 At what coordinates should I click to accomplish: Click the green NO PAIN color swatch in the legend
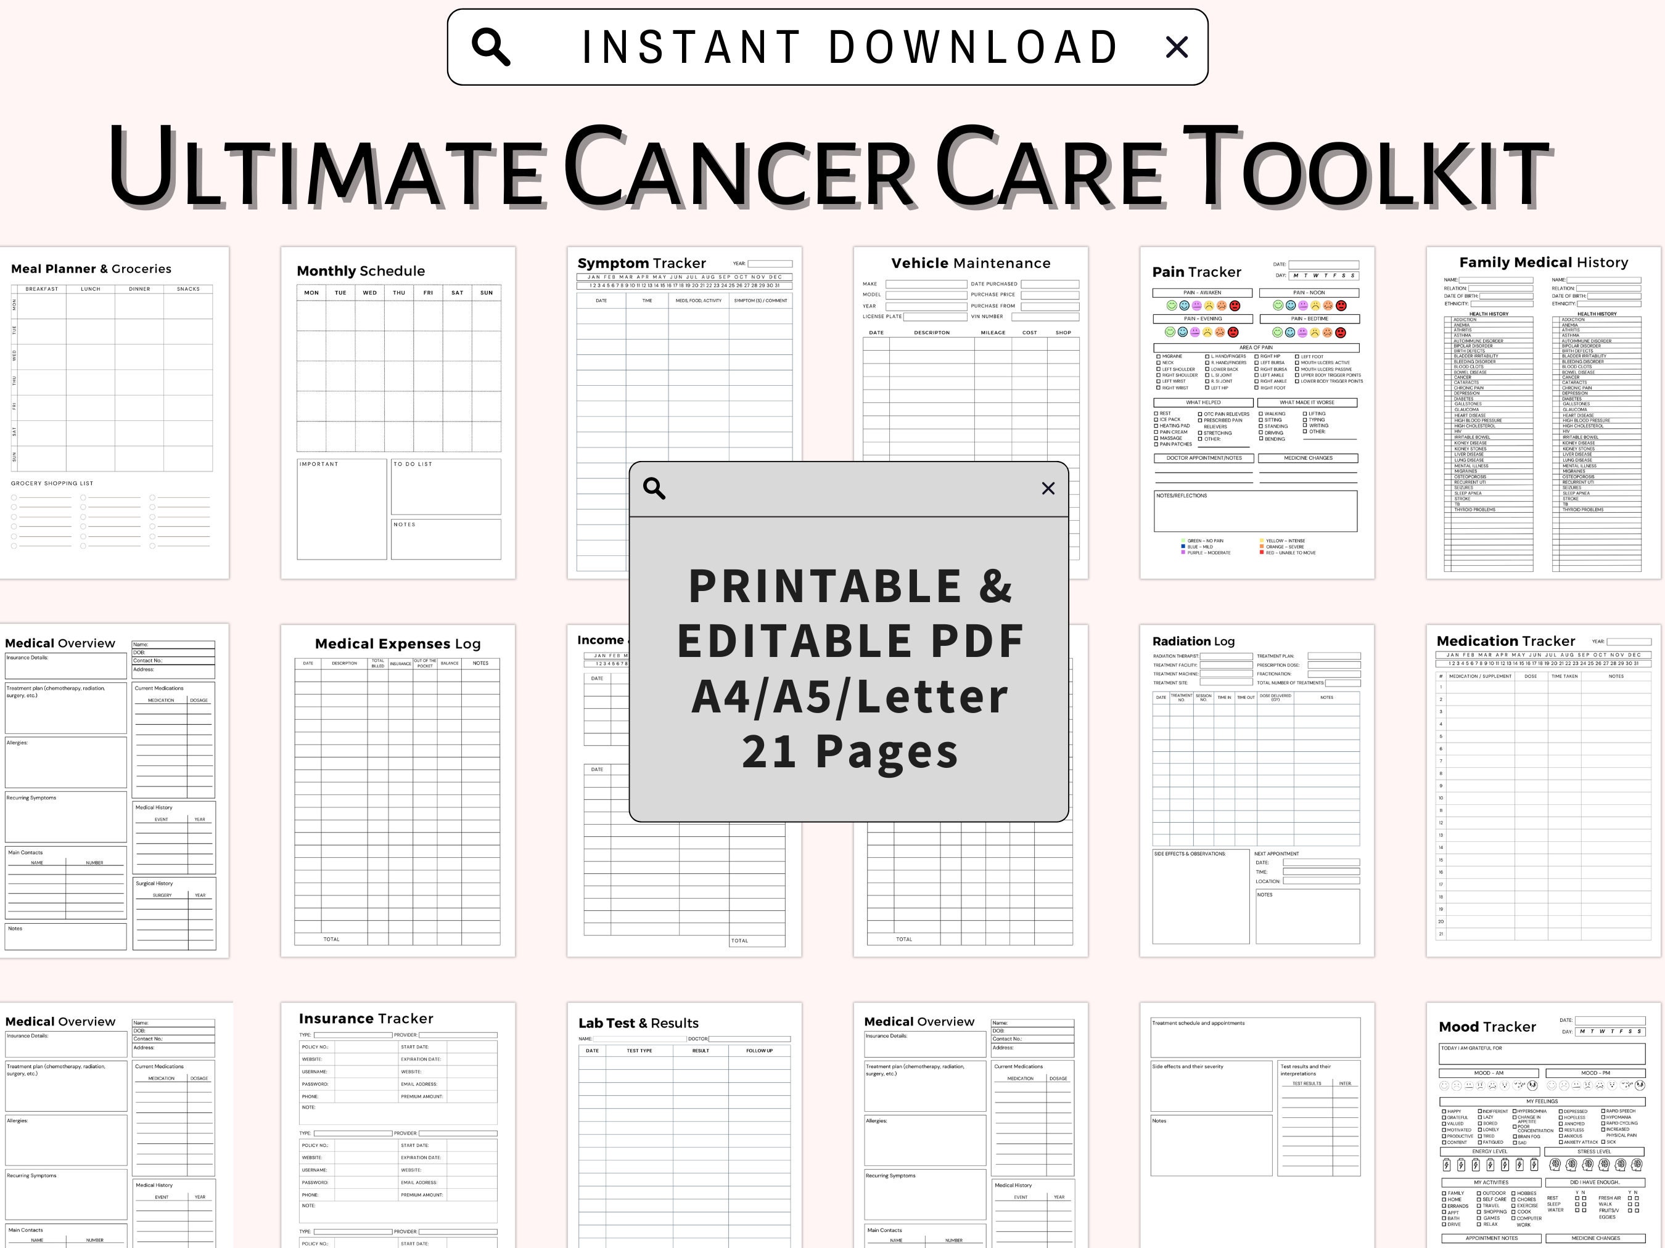click(1183, 540)
